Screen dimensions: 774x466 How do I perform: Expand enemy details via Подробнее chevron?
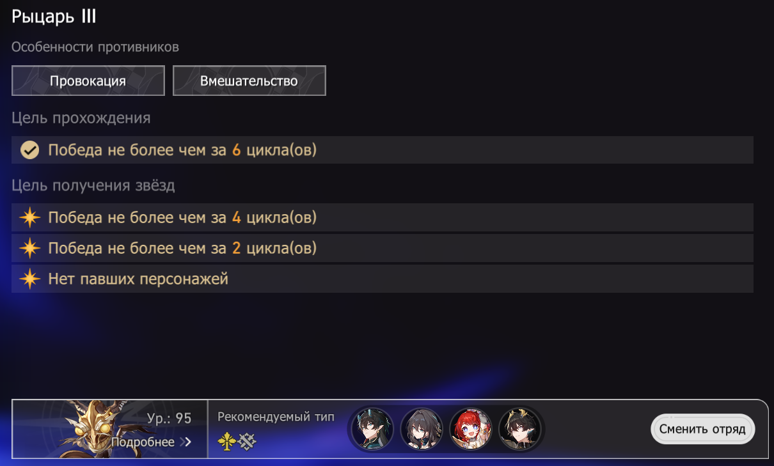187,442
